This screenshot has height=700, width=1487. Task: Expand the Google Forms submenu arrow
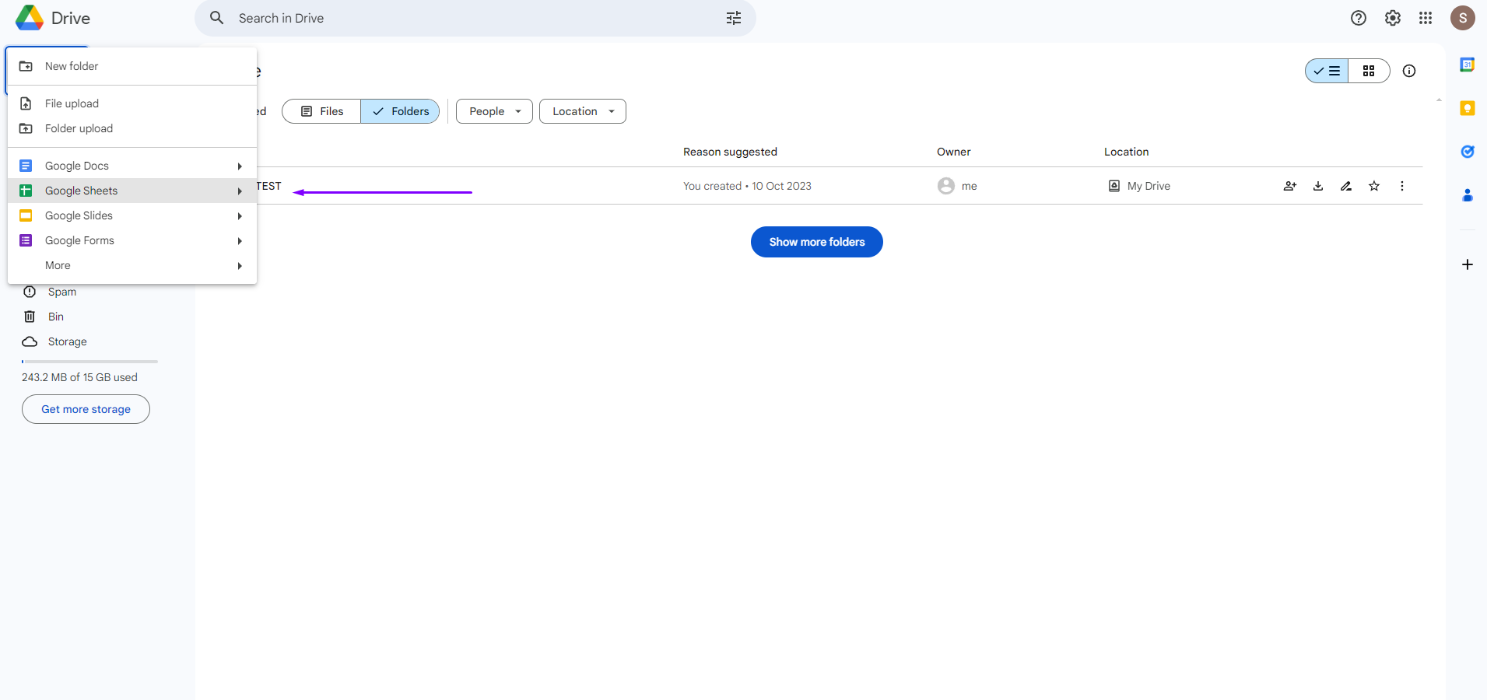click(240, 240)
